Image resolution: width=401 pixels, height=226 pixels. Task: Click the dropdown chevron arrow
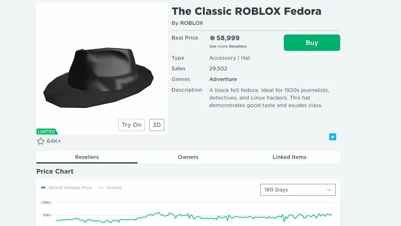click(329, 190)
